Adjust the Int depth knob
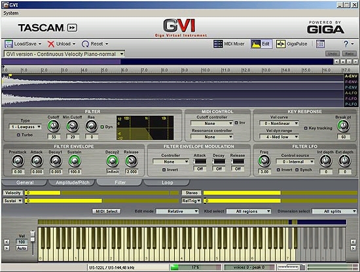The image size is (360, 272). pos(326,161)
